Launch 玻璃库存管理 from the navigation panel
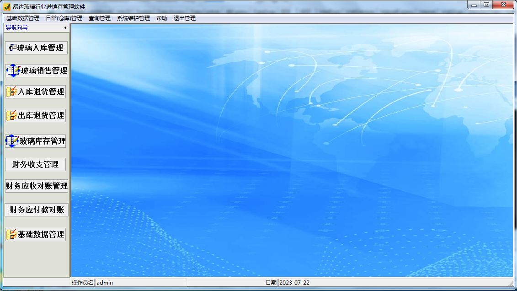Viewport: 517px width, 291px height. tap(36, 141)
